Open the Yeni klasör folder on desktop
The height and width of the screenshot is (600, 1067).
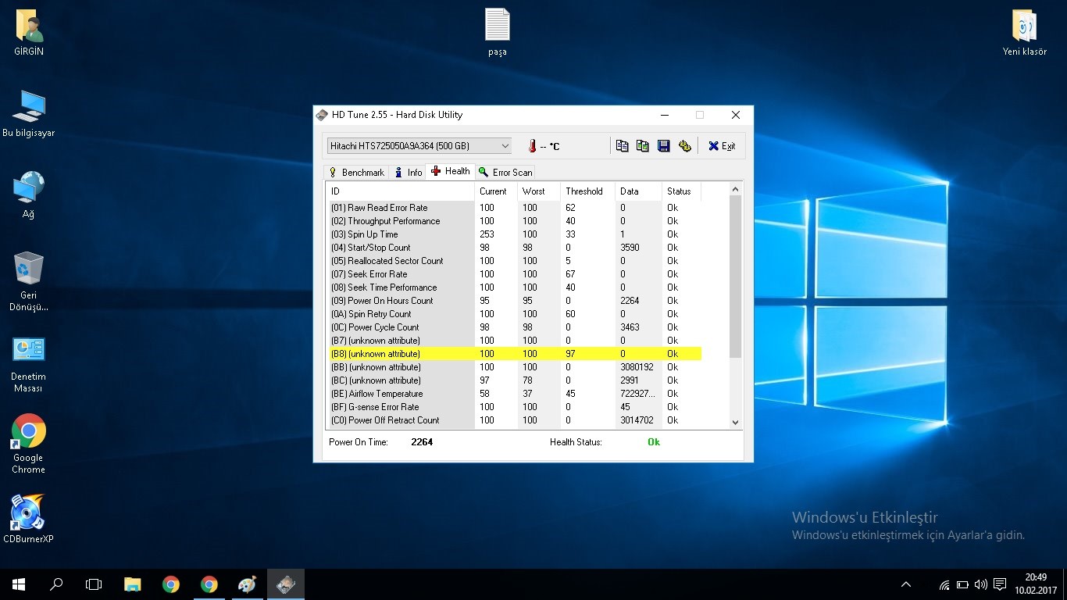[x=1024, y=33]
